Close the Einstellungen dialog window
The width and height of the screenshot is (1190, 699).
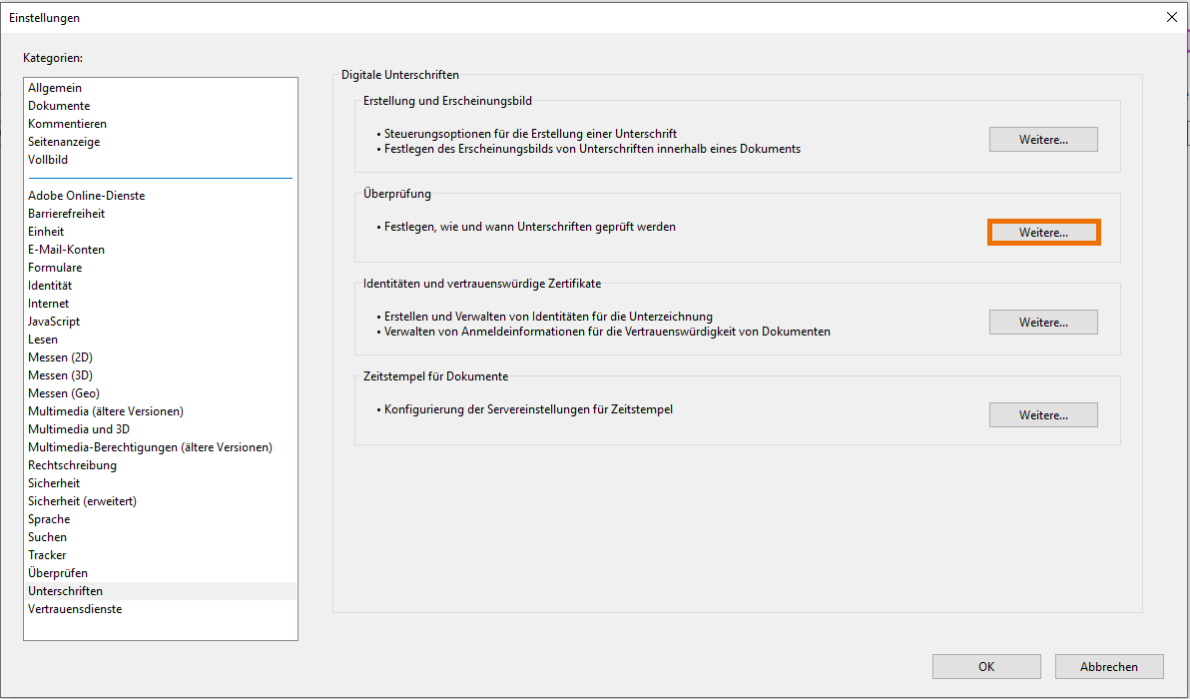[x=1171, y=16]
